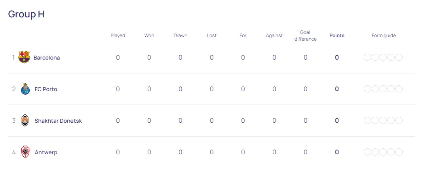The width and height of the screenshot is (424, 176).
Task: Click Barcelona's points value
Action: 337,57
